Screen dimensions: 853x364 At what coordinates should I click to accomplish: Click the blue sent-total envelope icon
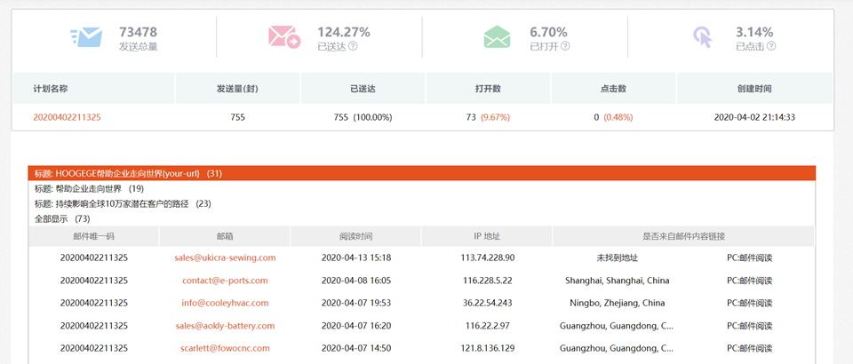(x=85, y=37)
